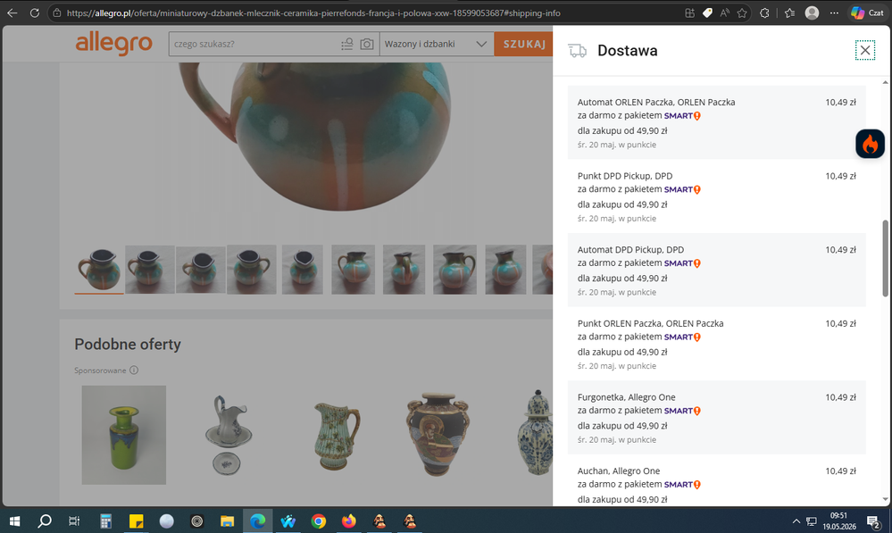
Task: Open browser settings and more menu
Action: tap(834, 12)
